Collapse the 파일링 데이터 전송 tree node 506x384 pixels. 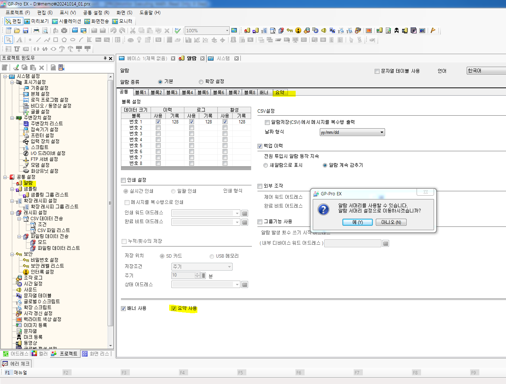tap(19, 236)
